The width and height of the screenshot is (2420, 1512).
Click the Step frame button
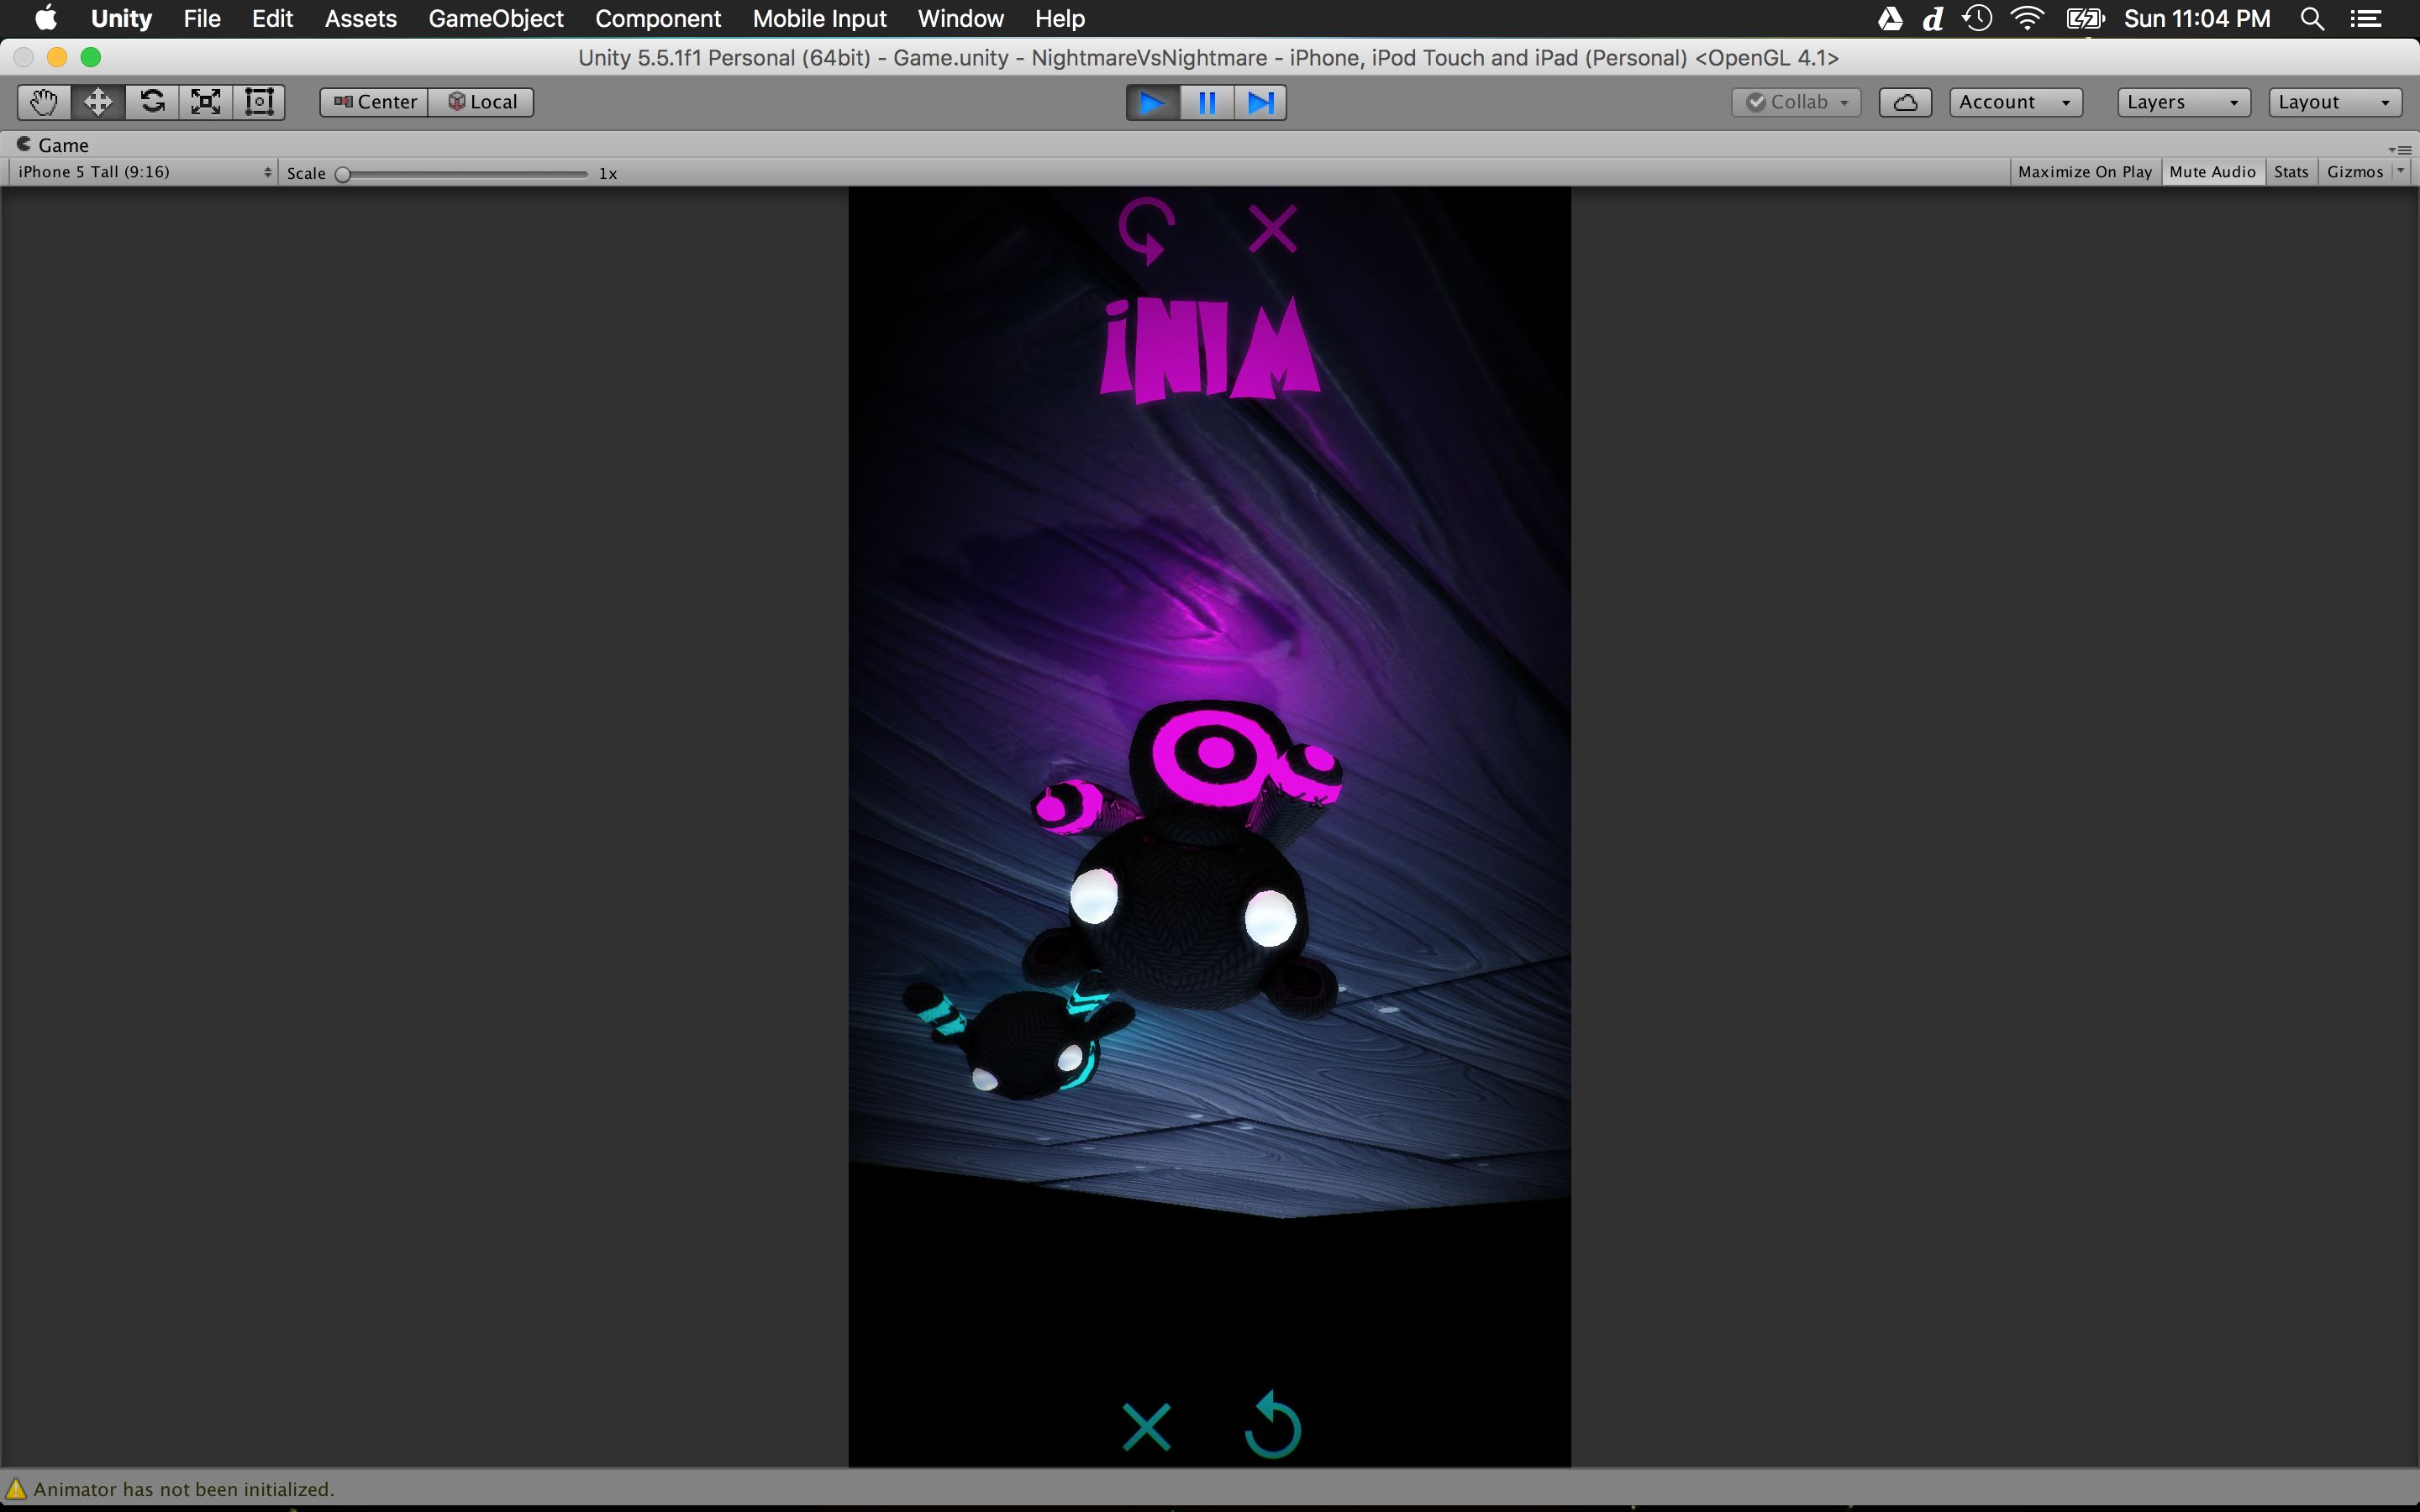point(1260,103)
